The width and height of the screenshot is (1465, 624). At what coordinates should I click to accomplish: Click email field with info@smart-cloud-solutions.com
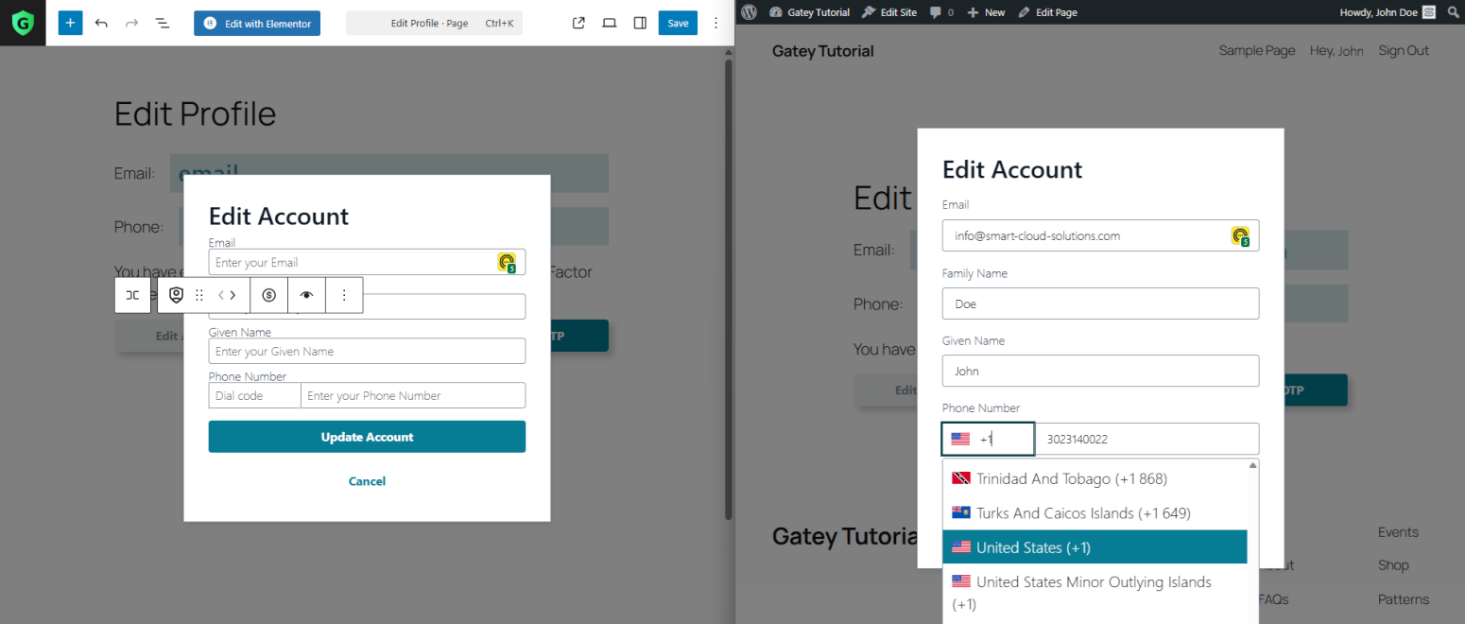1100,235
